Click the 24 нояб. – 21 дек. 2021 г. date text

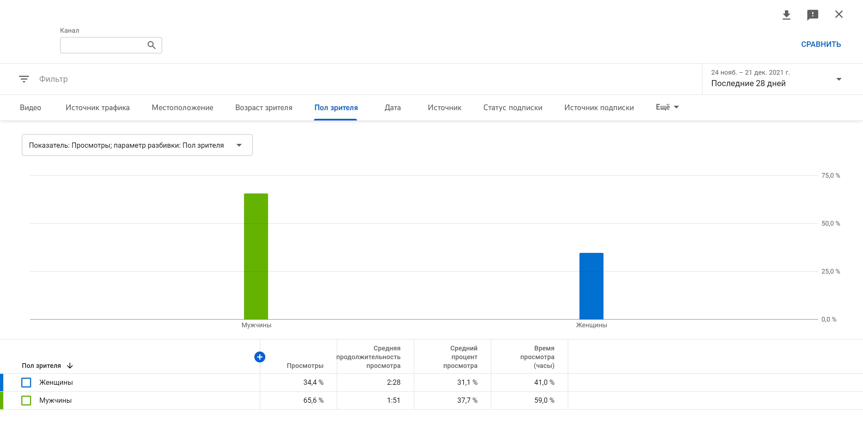coord(751,72)
